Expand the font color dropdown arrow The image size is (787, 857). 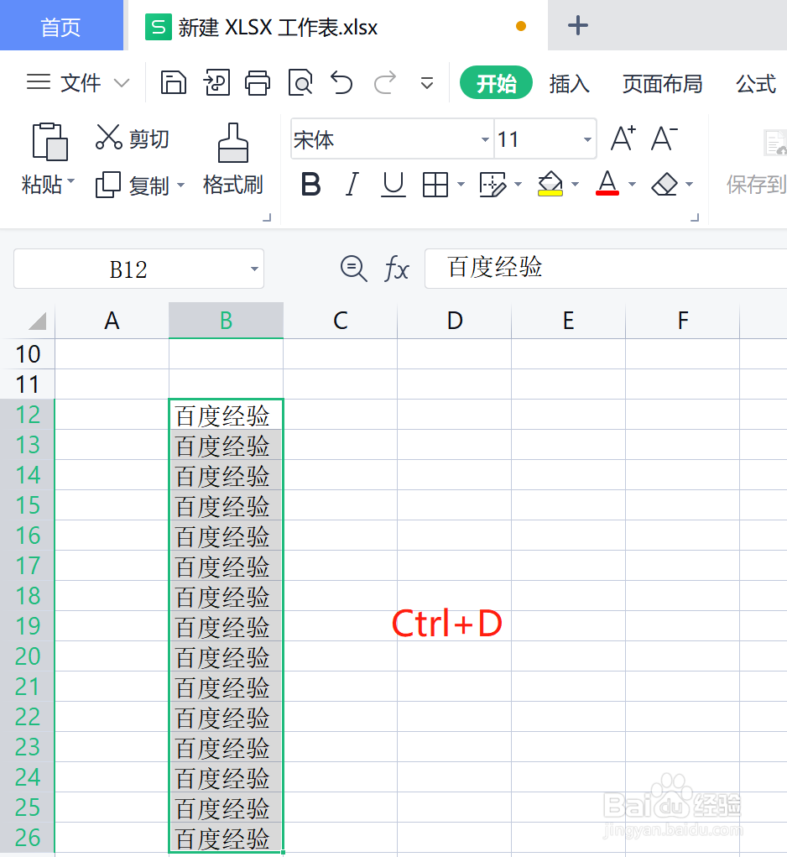(633, 184)
